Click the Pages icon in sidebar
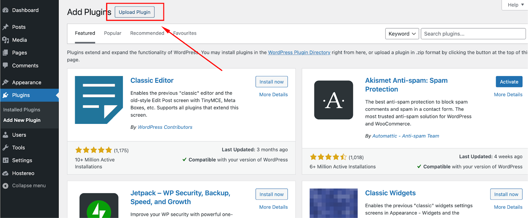Image resolution: width=528 pixels, height=218 pixels. (x=6, y=53)
